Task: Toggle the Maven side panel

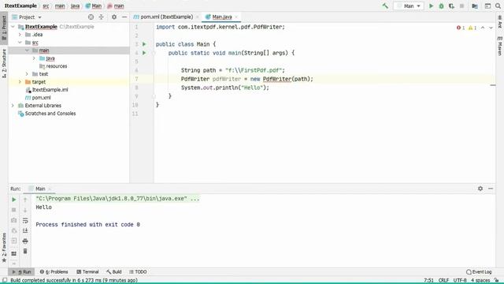Action: tap(500, 46)
